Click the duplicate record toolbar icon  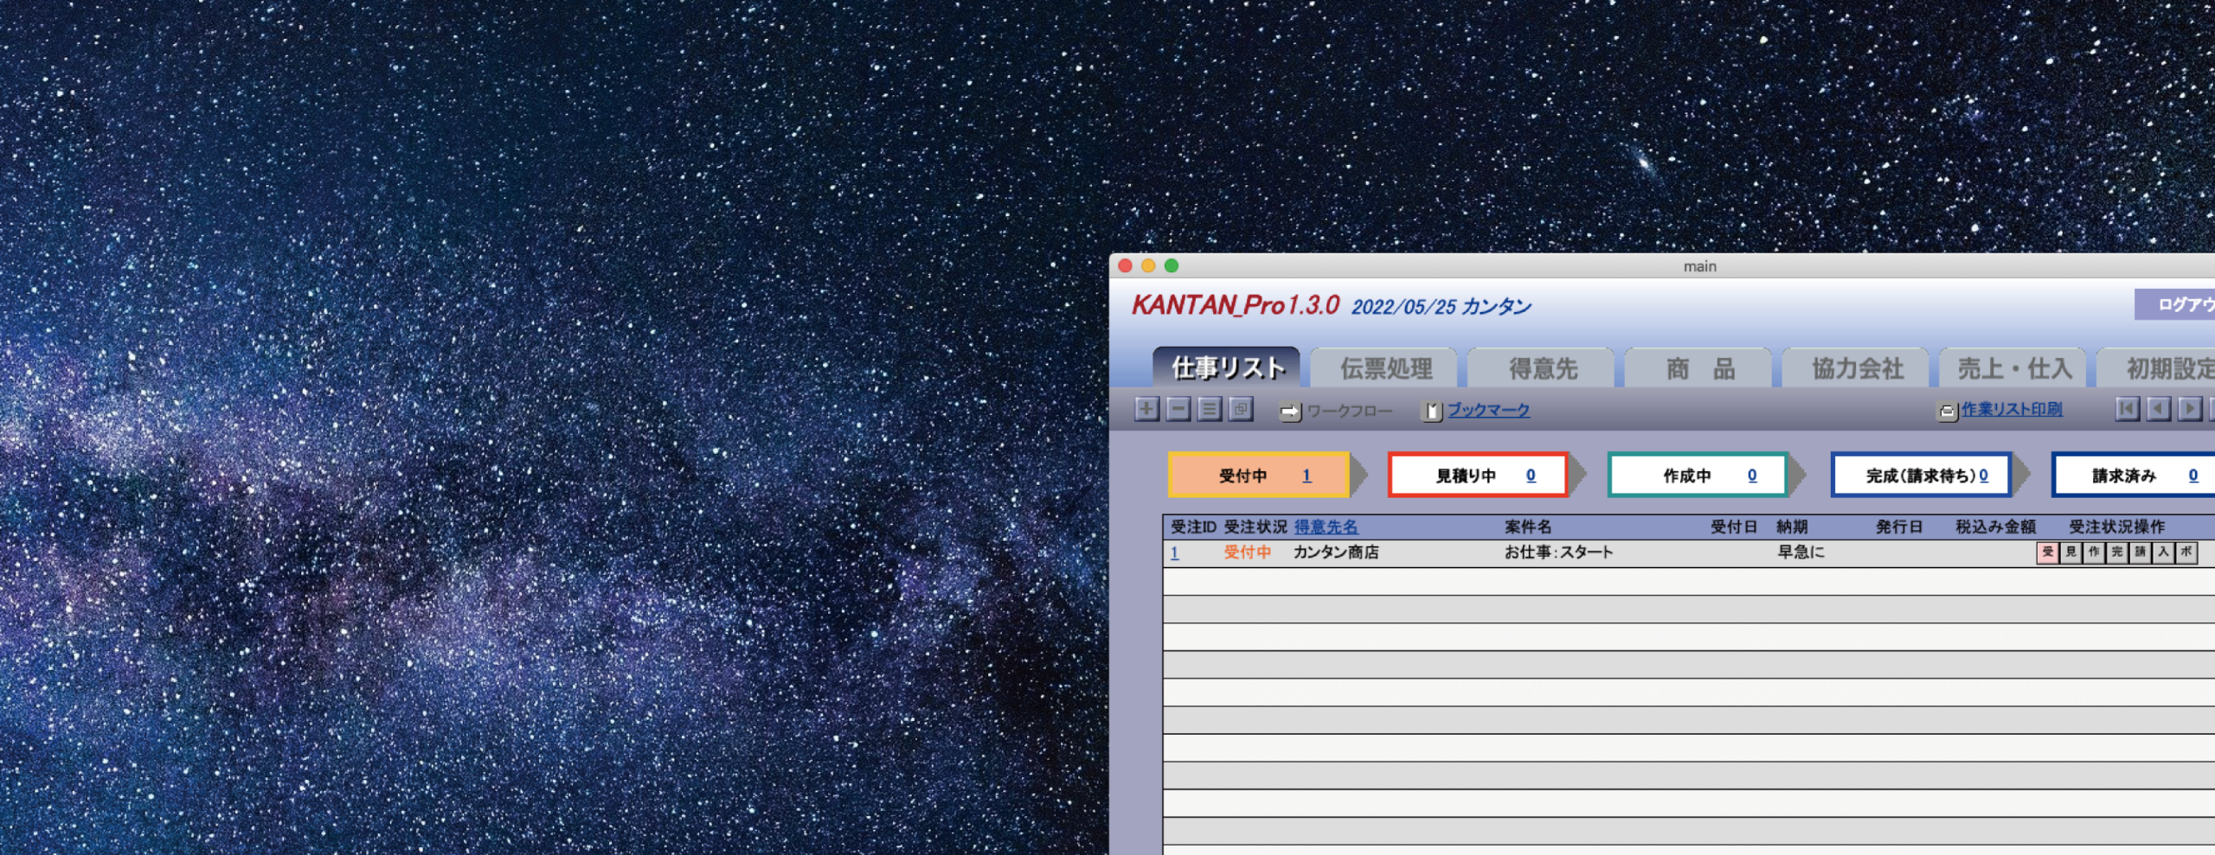point(1241,409)
